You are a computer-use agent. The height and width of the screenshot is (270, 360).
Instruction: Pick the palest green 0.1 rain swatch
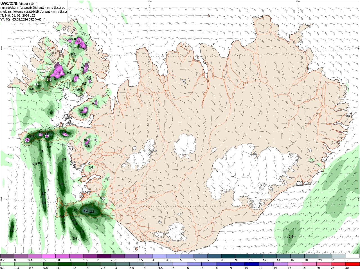click(7, 264)
